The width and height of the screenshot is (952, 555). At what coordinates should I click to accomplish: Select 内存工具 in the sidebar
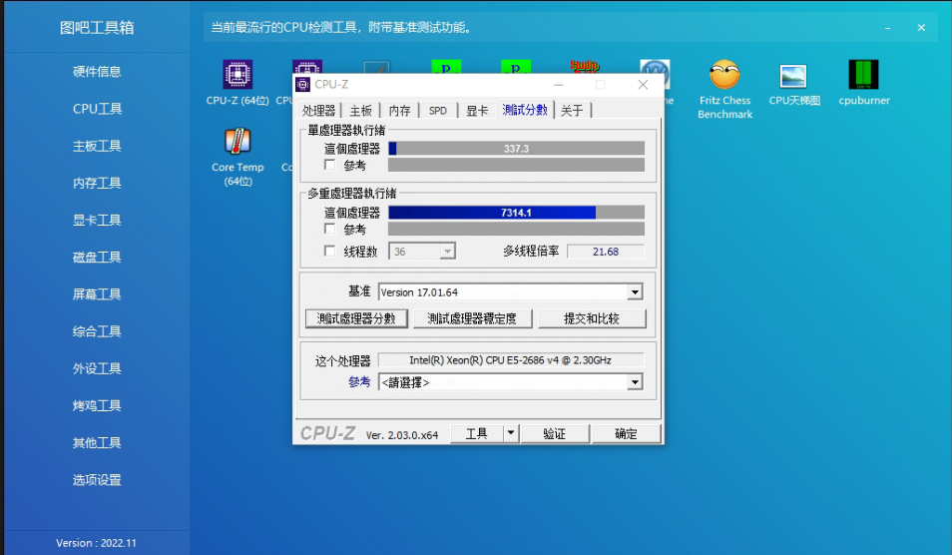97,183
